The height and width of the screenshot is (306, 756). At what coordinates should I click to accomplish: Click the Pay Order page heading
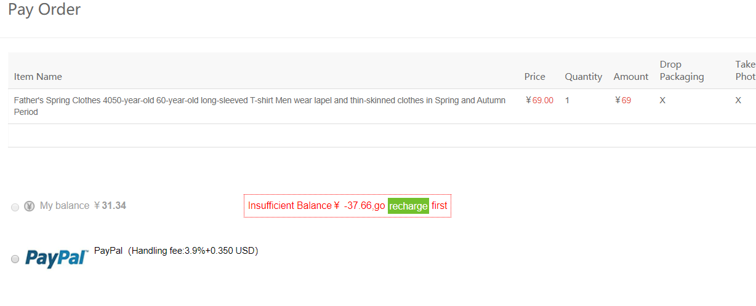point(44,10)
